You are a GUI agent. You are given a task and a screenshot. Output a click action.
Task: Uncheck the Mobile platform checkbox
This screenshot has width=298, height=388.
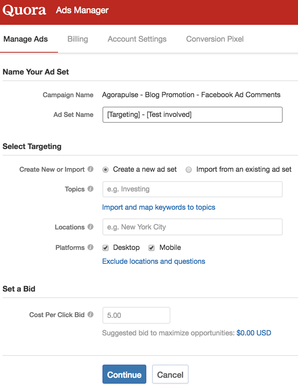coord(151,248)
